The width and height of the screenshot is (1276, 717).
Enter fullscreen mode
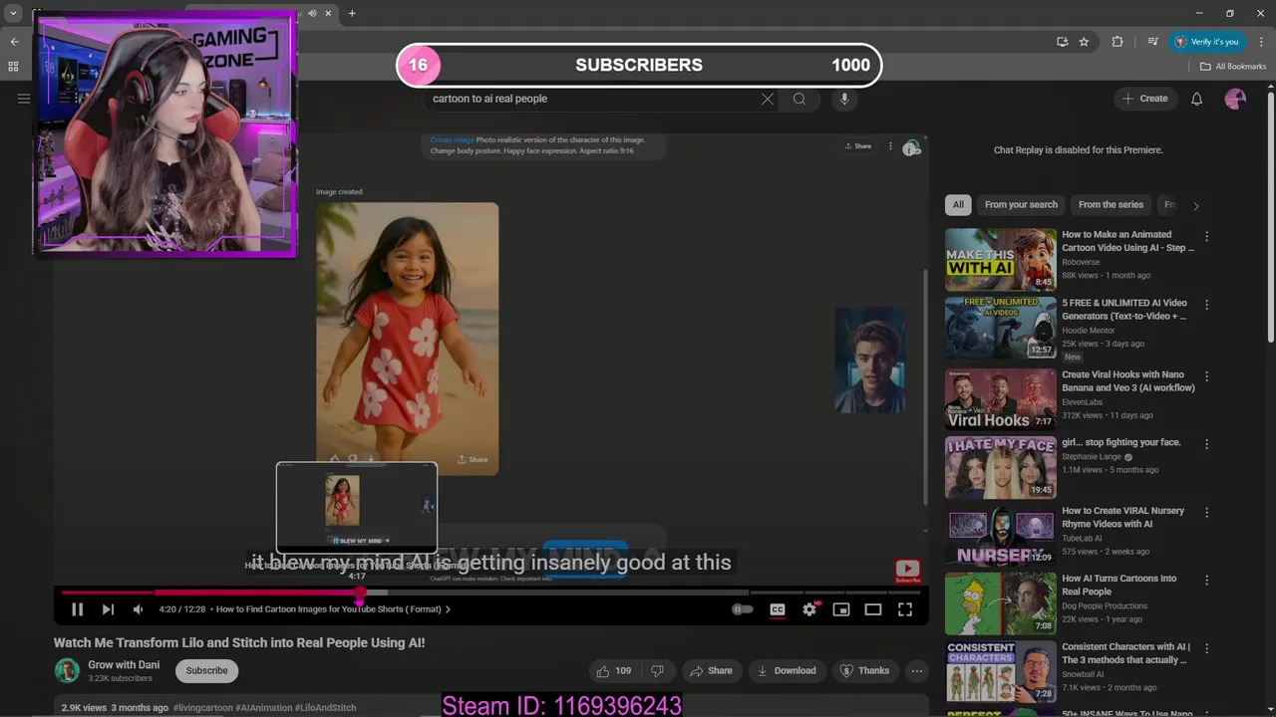[905, 609]
